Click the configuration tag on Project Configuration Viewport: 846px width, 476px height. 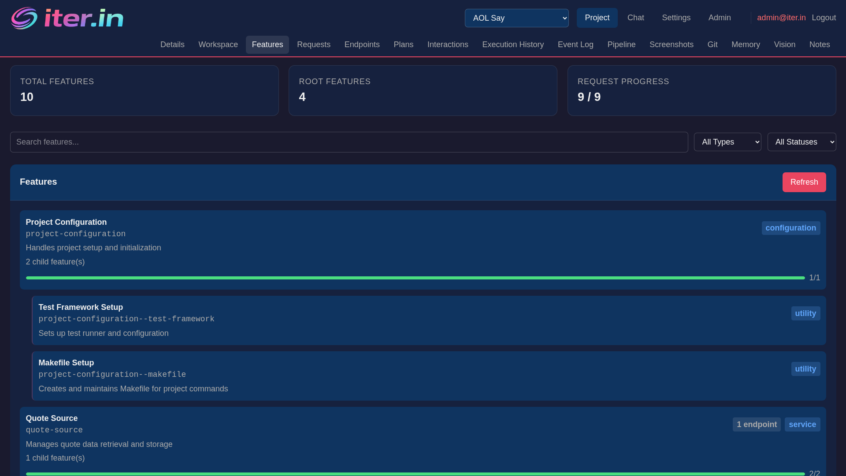[791, 228]
